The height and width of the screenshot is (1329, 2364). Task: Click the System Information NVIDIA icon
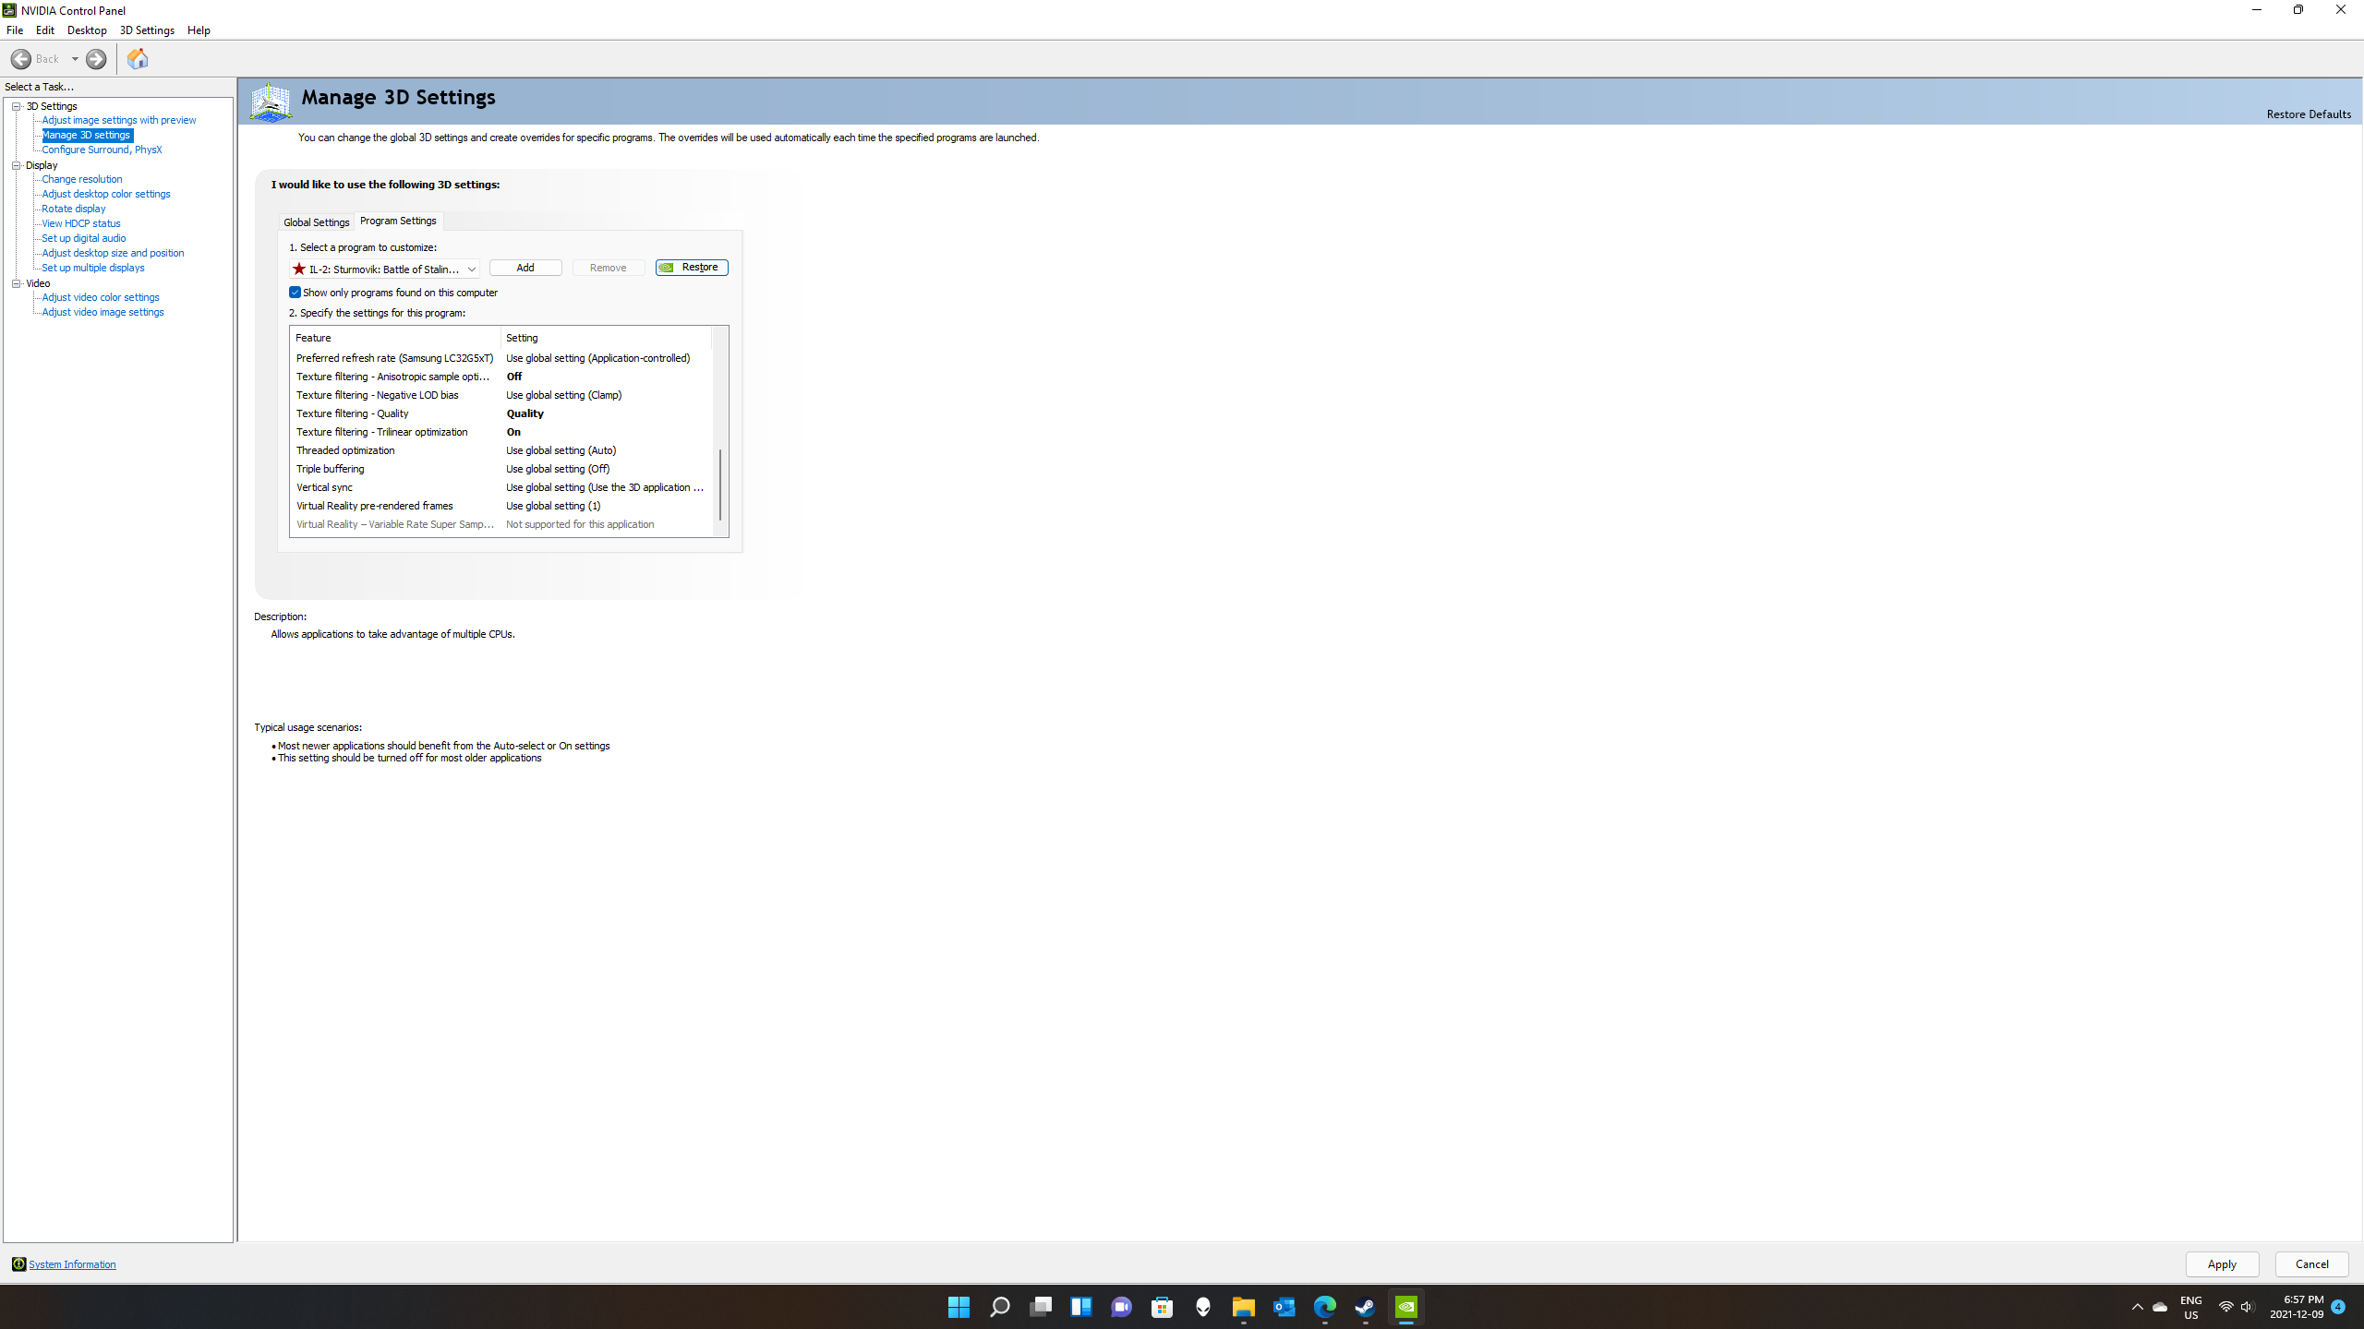[x=18, y=1264]
